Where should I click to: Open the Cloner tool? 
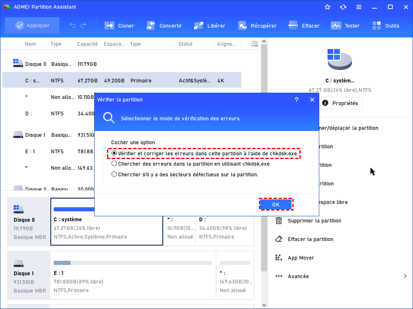pos(119,26)
